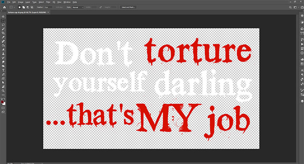Viewport: 304px width, 164px height.
Task: Open the Window menu
Action: coord(67,2)
